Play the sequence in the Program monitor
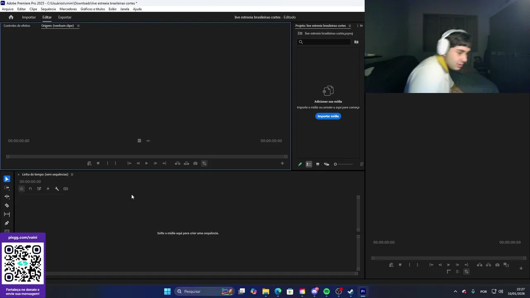Viewport: 530px width, 298px height. 448,265
